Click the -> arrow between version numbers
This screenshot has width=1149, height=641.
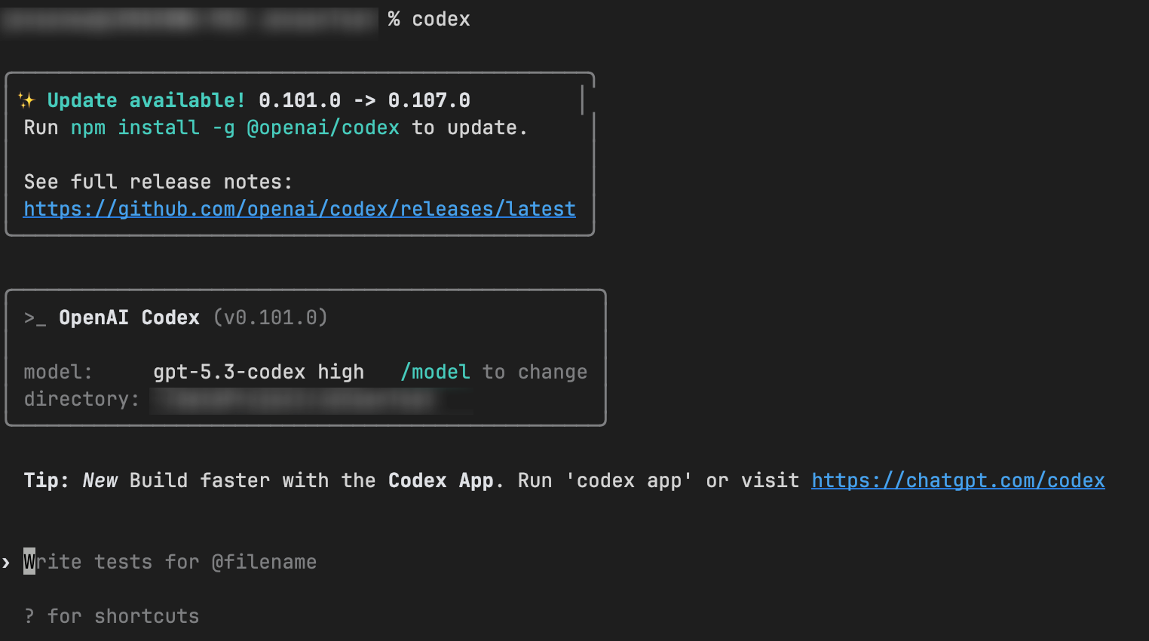click(x=364, y=100)
